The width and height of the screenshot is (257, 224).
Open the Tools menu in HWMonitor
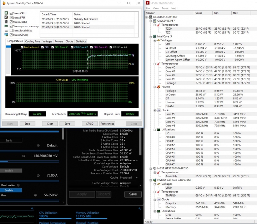click(x=165, y=8)
